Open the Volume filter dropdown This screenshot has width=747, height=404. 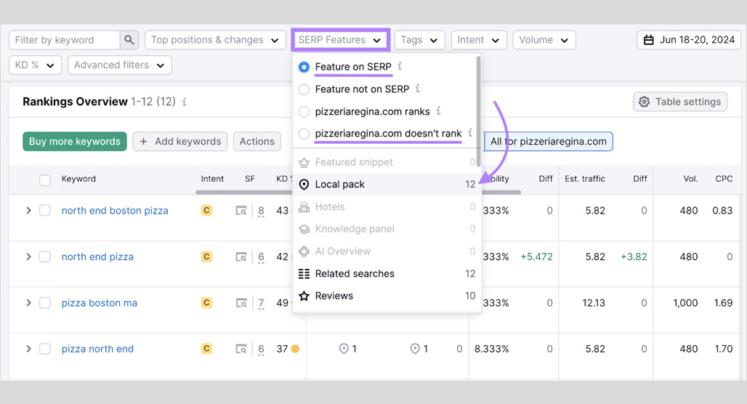tap(544, 40)
